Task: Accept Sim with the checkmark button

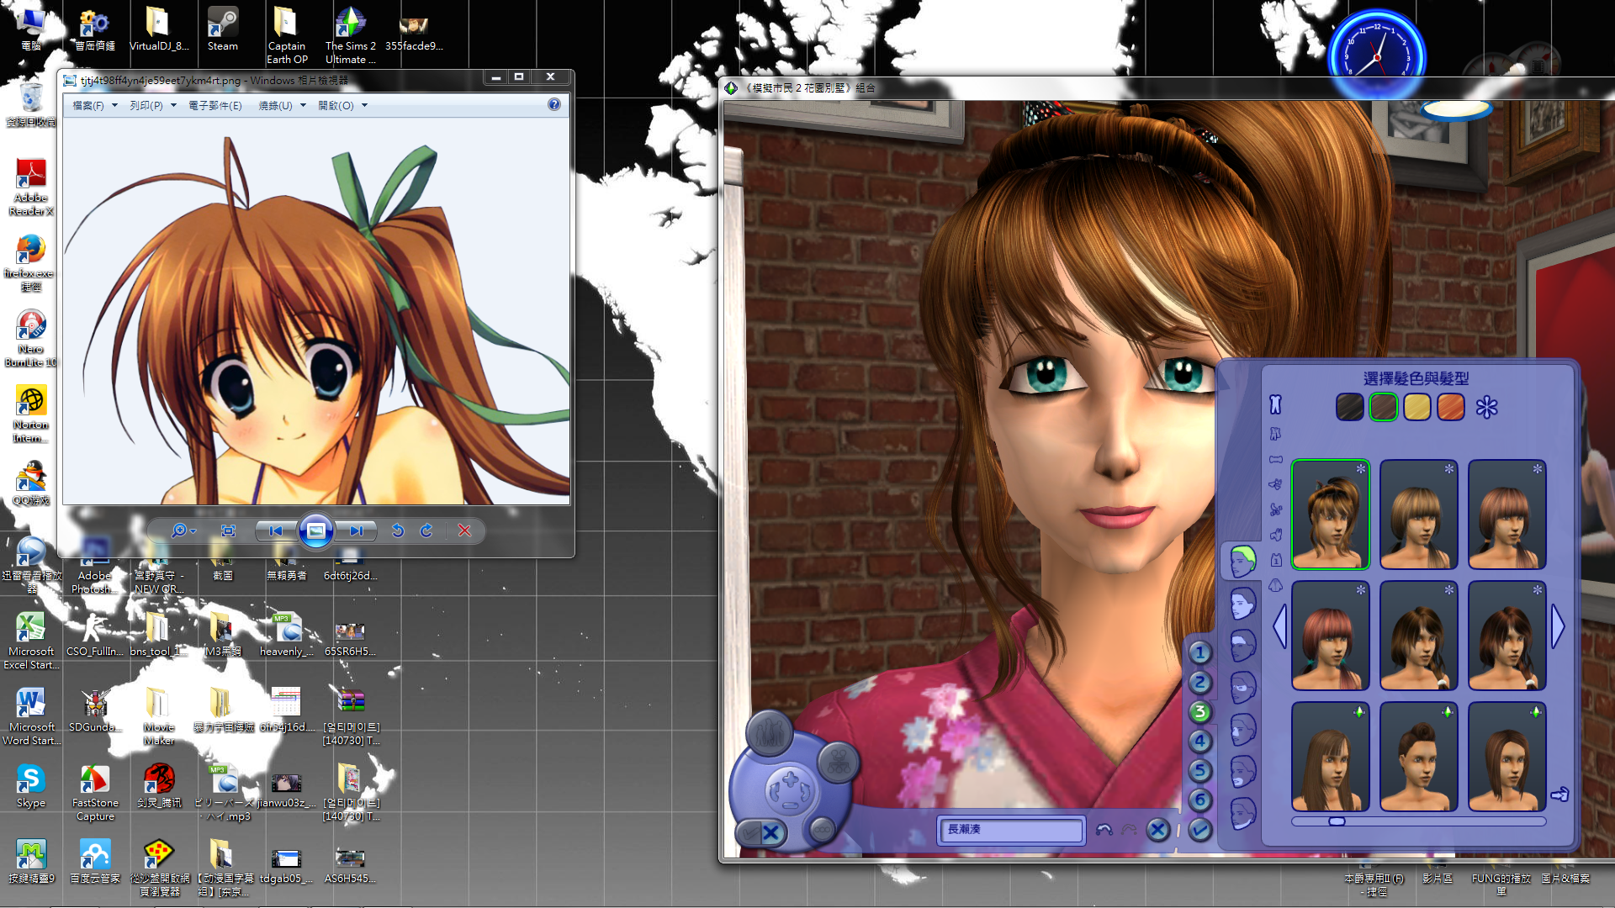Action: (1200, 830)
